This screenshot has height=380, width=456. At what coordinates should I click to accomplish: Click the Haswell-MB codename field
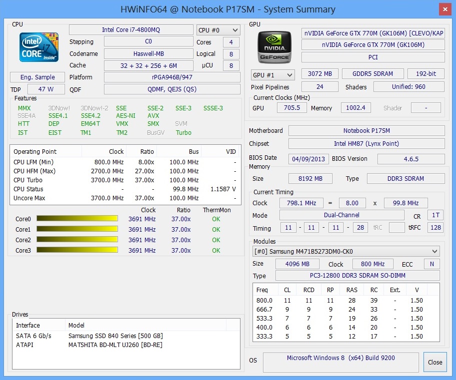(x=148, y=54)
